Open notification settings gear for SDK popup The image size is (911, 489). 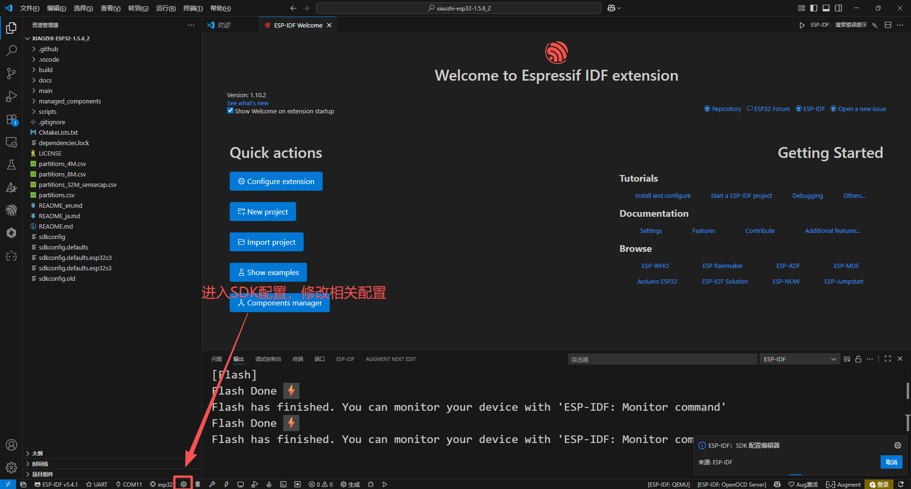[x=898, y=445]
